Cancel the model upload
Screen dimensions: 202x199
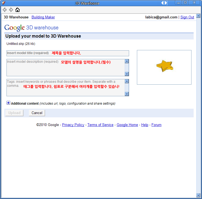[37, 113]
